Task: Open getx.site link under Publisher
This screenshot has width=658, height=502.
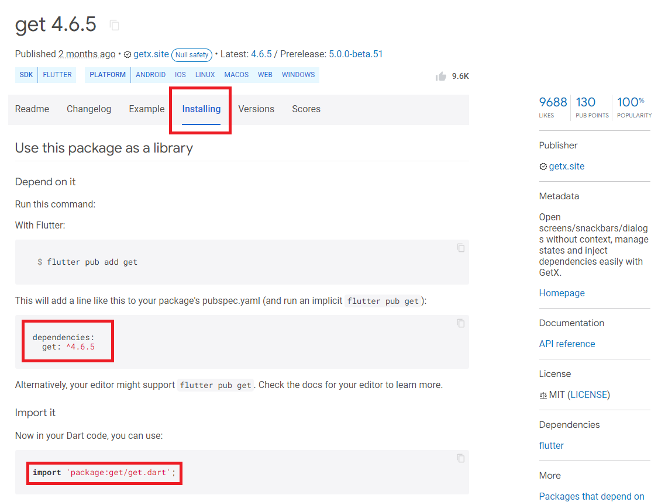Action: [x=567, y=166]
